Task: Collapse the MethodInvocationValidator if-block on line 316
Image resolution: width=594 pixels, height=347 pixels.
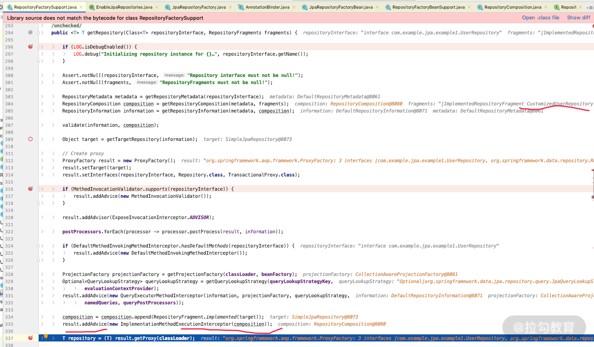Action: coord(38,189)
